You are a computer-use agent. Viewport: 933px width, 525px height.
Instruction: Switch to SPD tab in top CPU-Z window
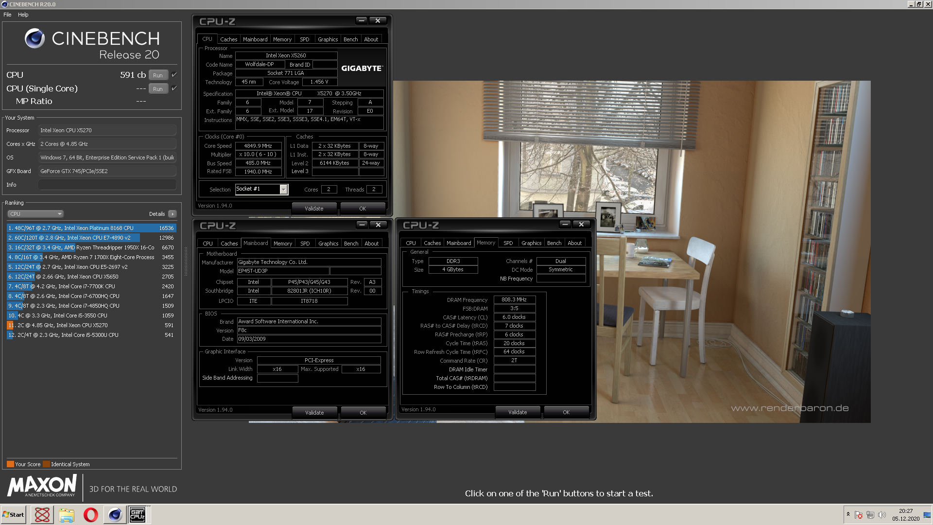tap(305, 39)
